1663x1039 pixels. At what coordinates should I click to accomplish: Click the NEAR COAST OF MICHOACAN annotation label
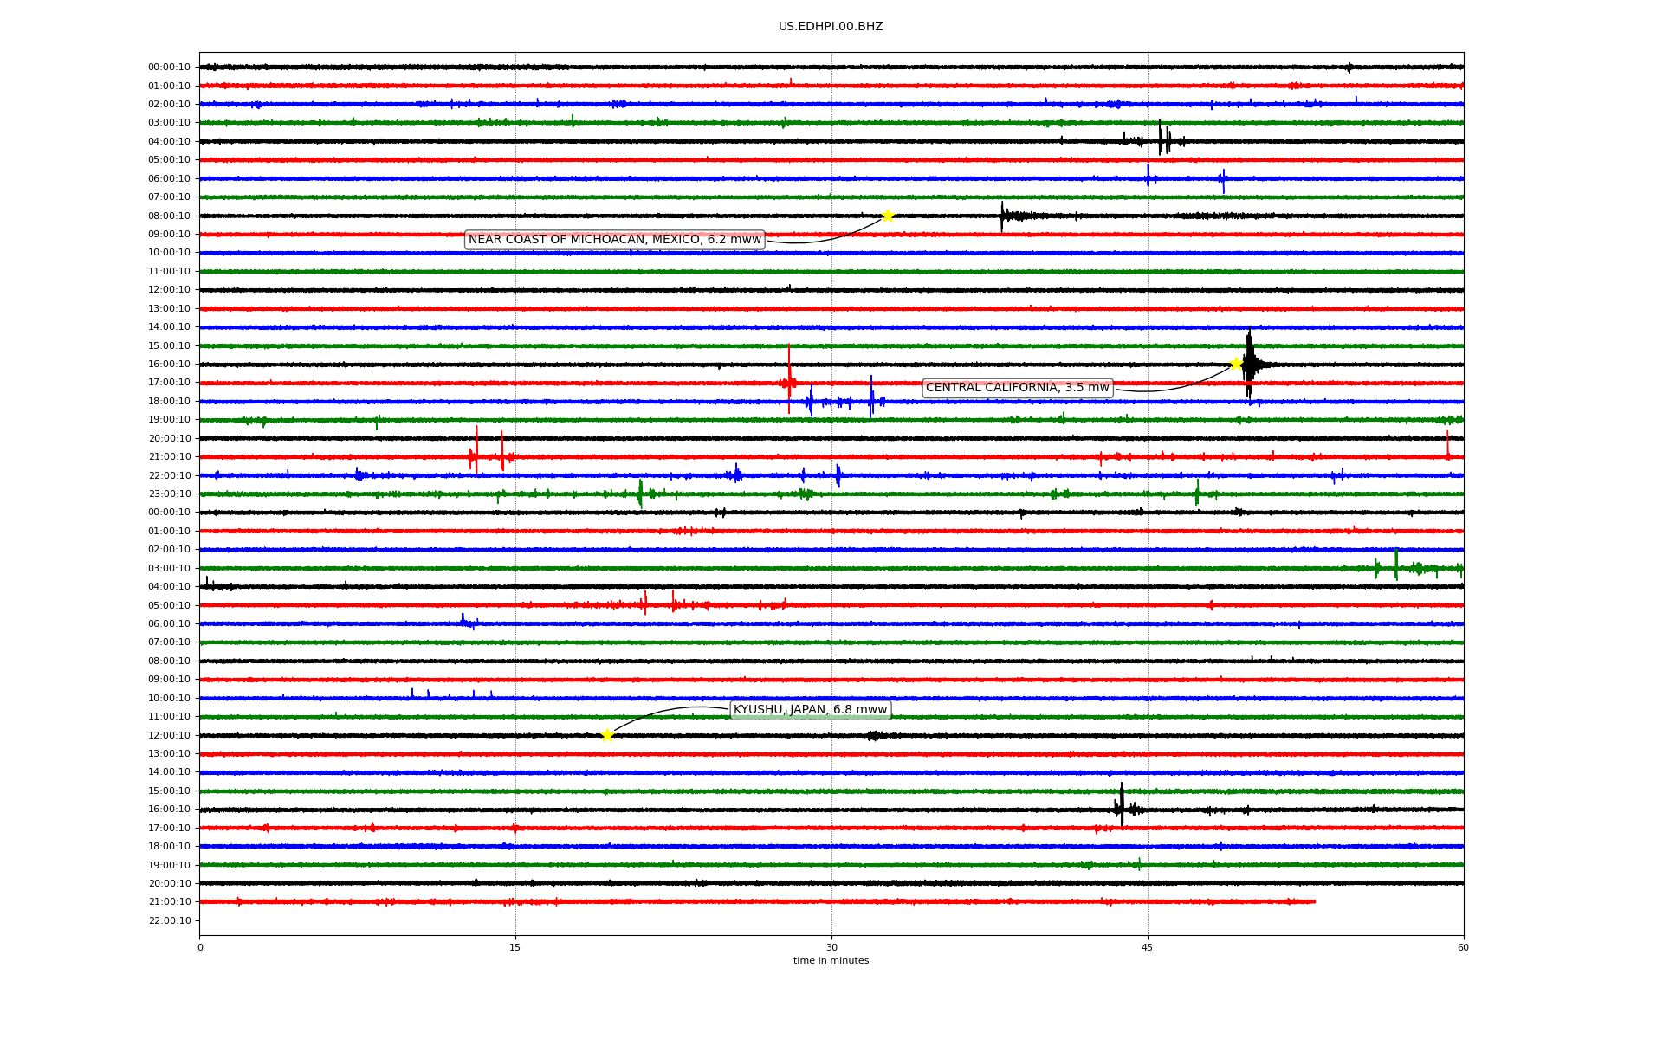614,240
